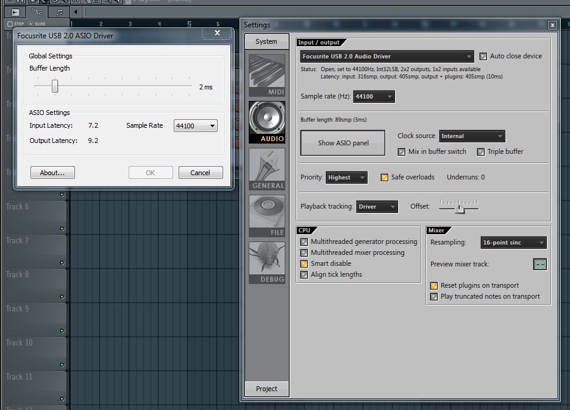Open the DEBUG settings page

pyautogui.click(x=267, y=262)
